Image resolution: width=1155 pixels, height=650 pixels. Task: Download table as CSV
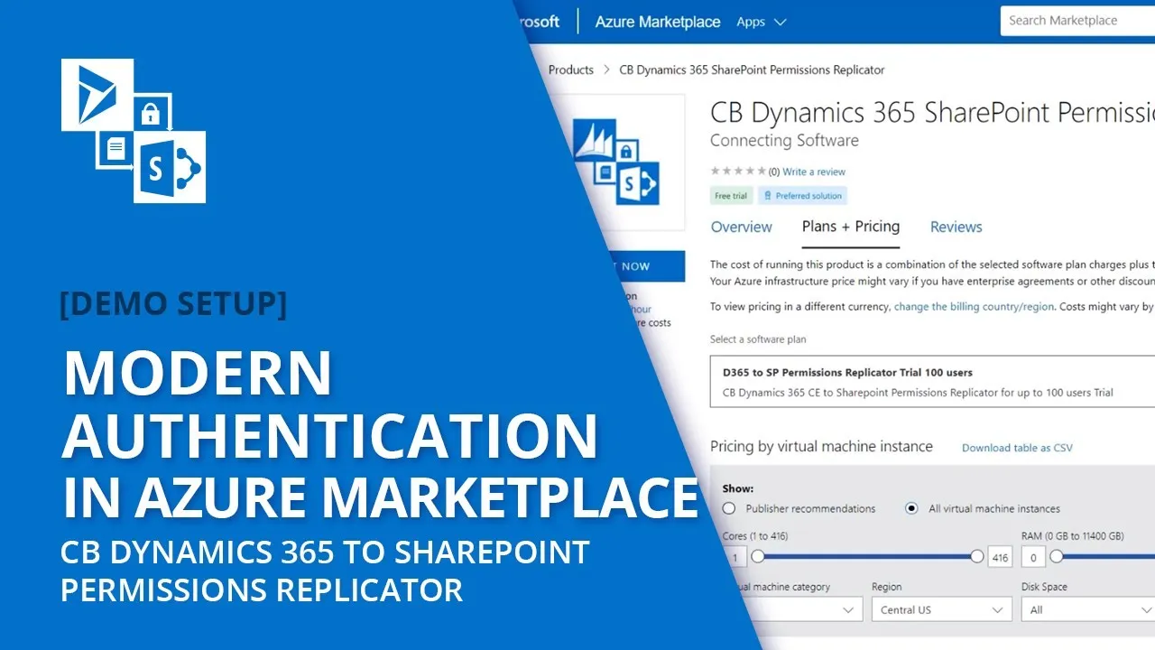[x=1017, y=448]
